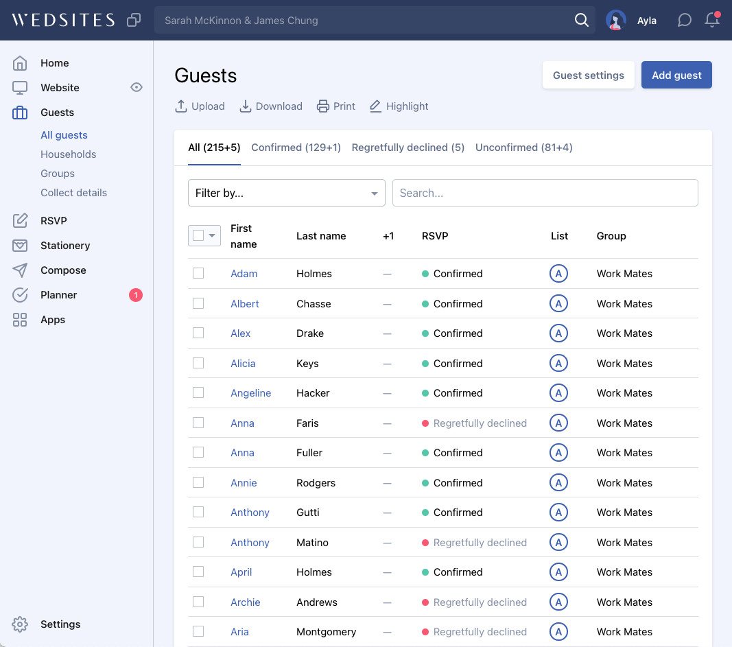Viewport: 732px width, 647px height.
Task: Expand the select-all checkbox dropdown arrow
Action: click(x=213, y=235)
